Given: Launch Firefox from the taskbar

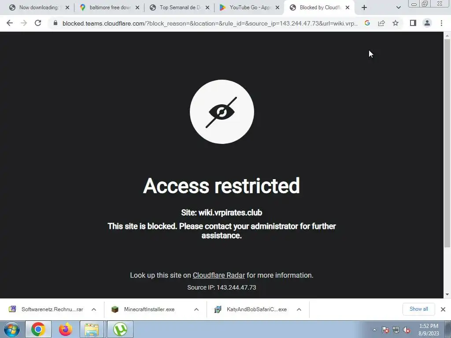Looking at the screenshot, I should pos(65,329).
